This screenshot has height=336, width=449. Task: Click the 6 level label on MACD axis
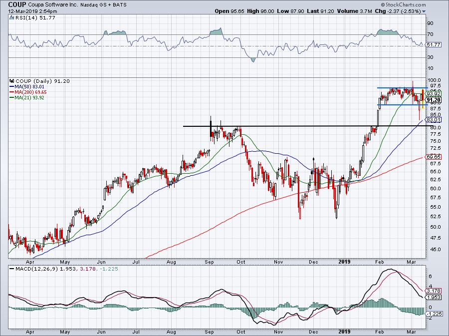pyautogui.click(x=431, y=277)
